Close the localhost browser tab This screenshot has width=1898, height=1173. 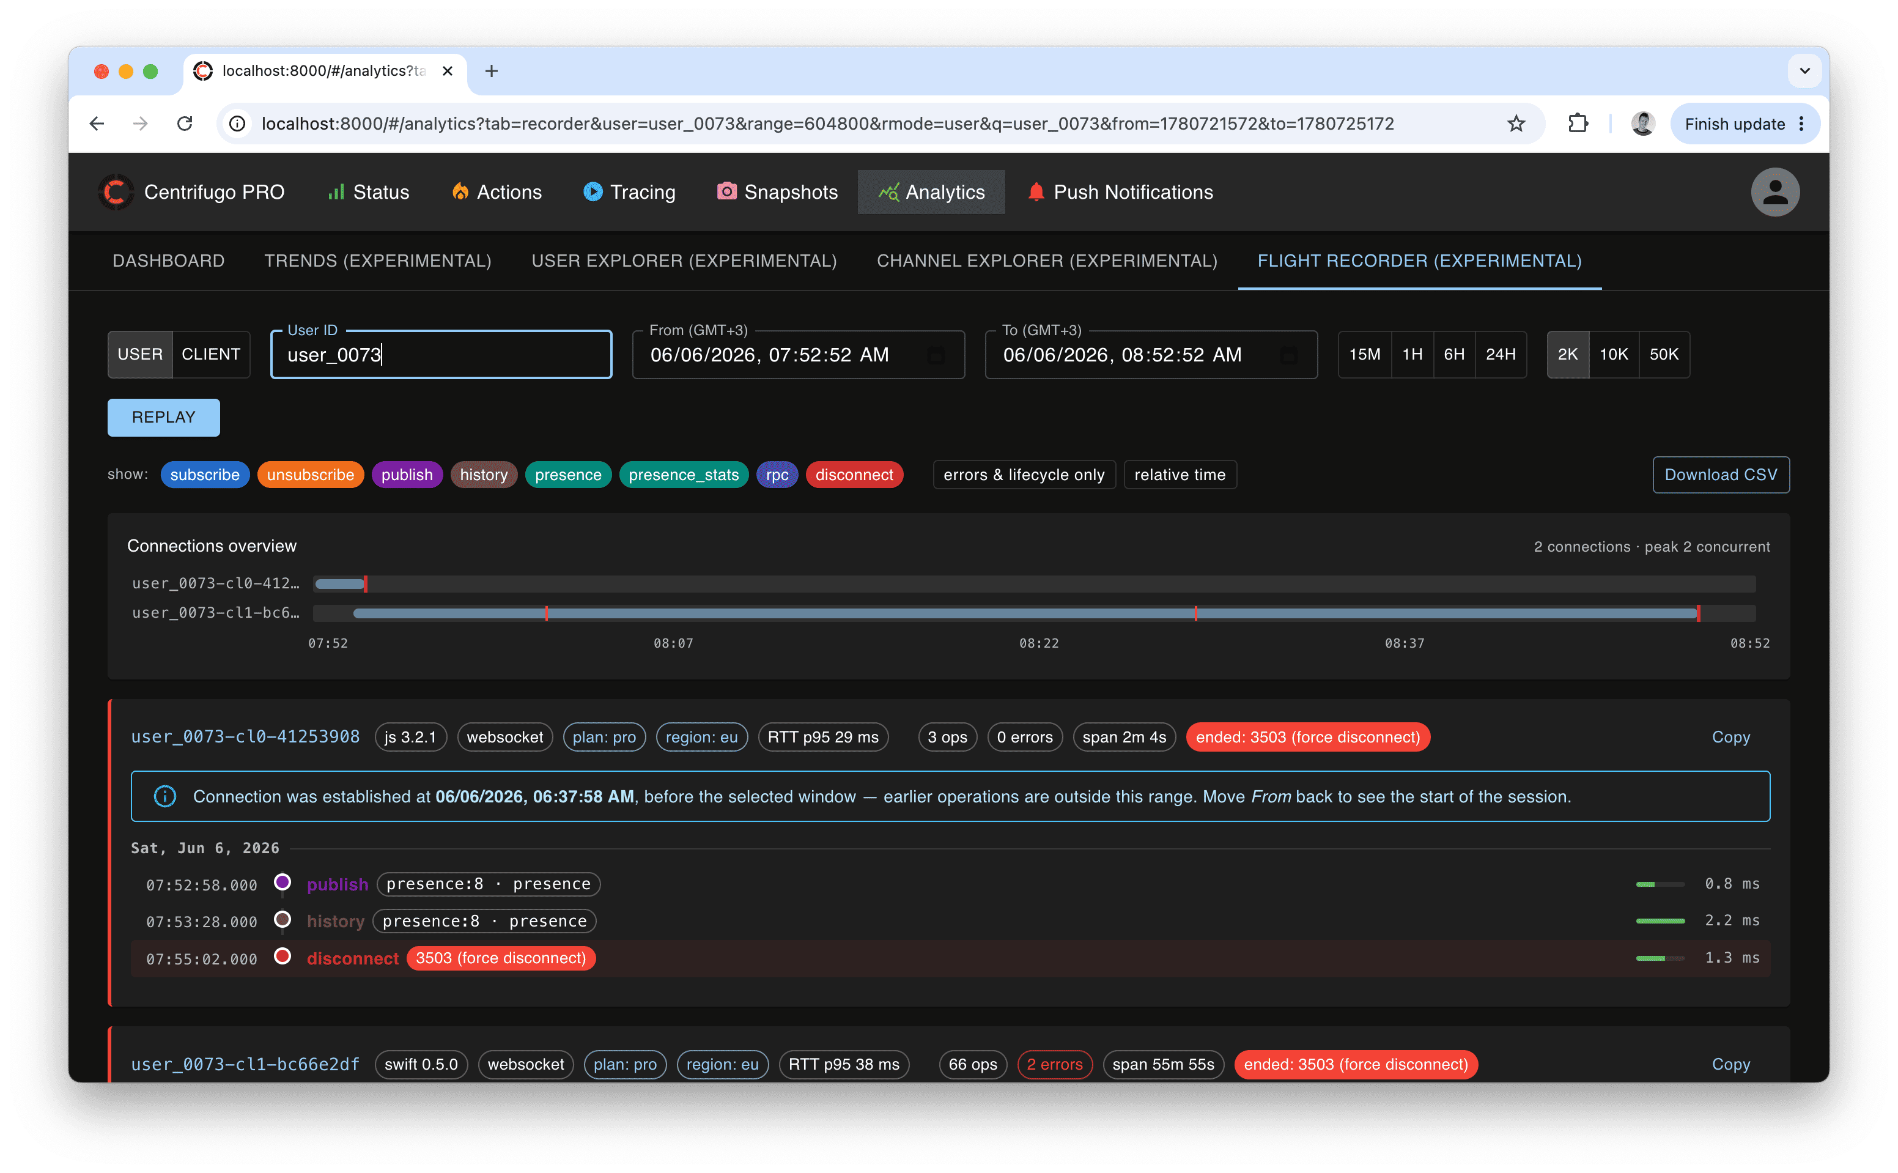click(x=448, y=72)
